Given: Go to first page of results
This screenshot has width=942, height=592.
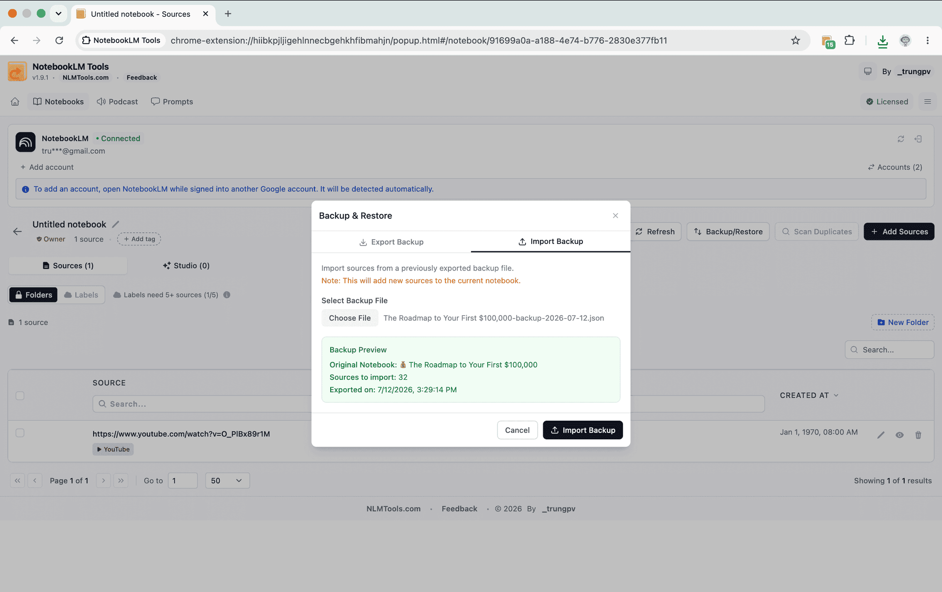Looking at the screenshot, I should point(17,481).
